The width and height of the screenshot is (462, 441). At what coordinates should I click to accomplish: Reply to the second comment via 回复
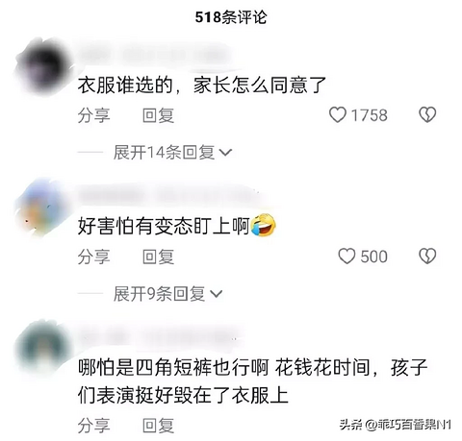click(x=158, y=257)
